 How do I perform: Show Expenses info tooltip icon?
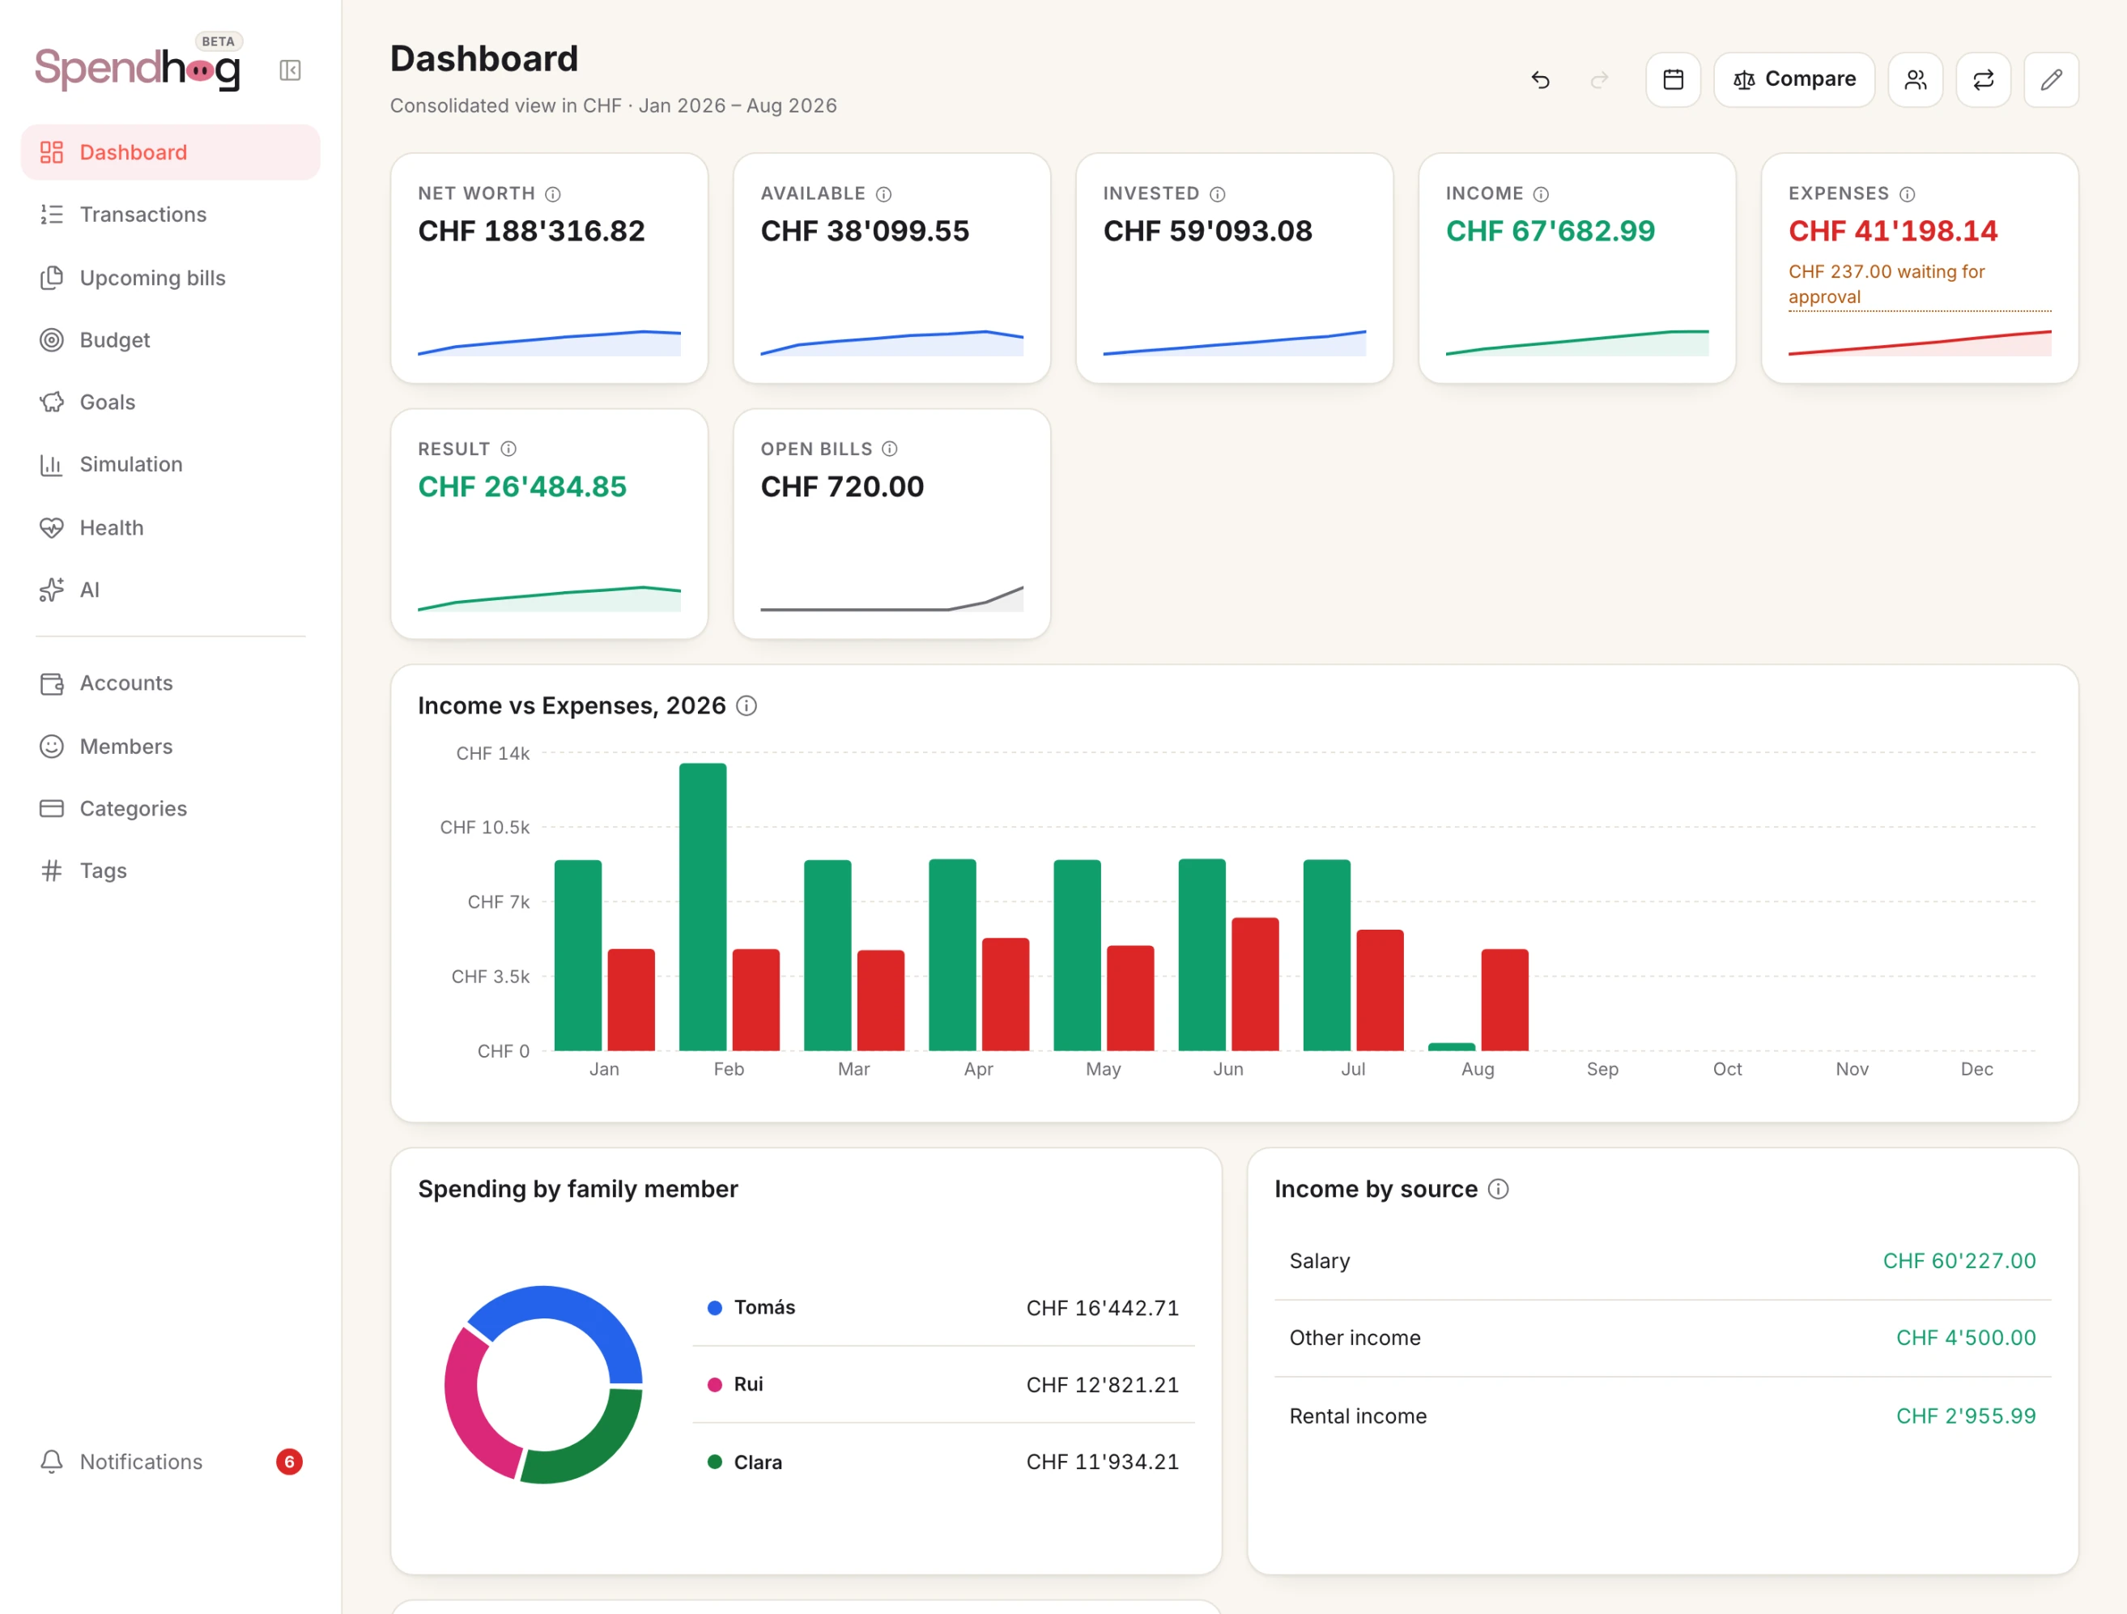[1908, 194]
